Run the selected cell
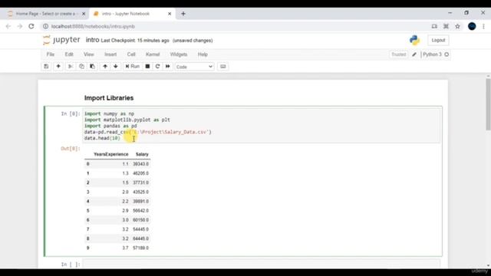The image size is (491, 276). [133, 67]
